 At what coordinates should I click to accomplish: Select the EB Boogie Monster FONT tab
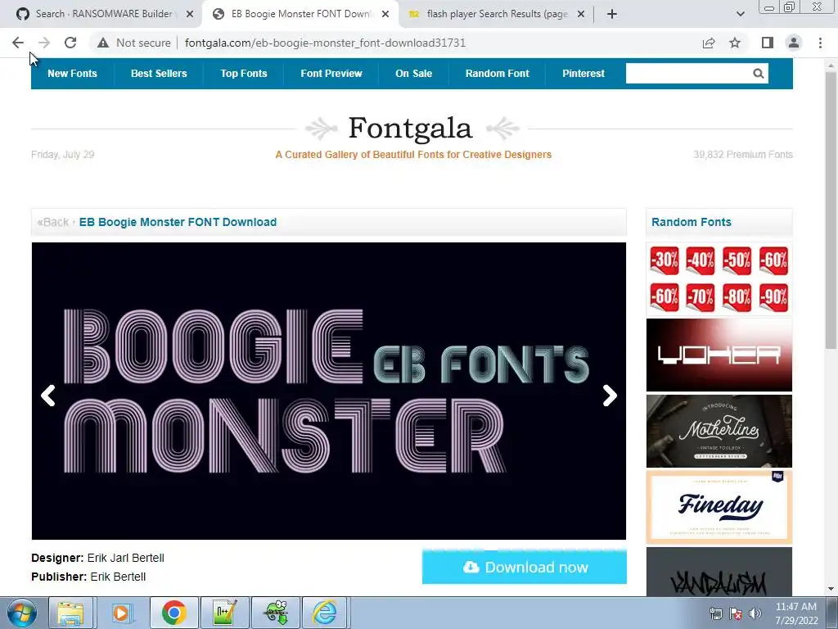coord(300,14)
